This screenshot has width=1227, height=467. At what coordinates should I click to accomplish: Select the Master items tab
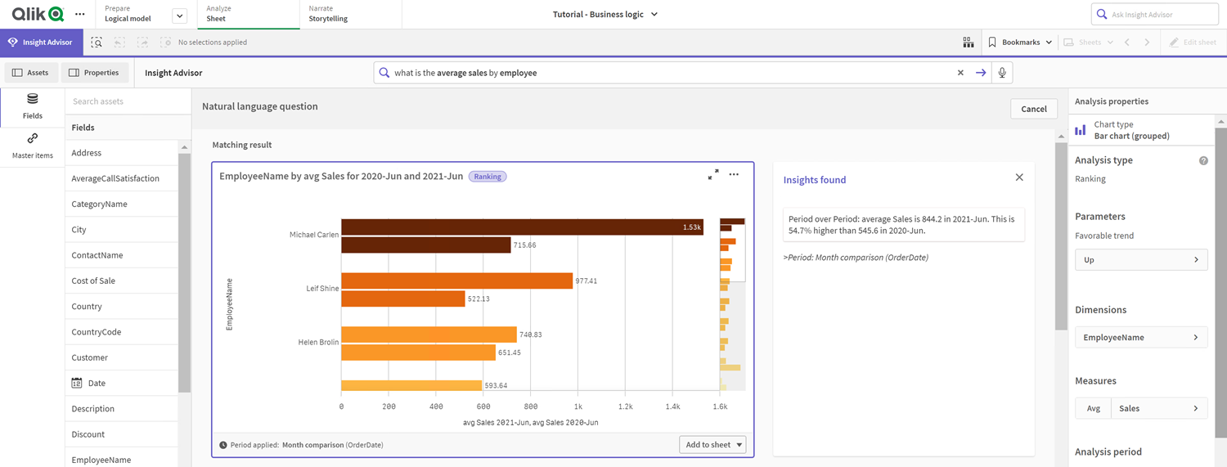(33, 146)
